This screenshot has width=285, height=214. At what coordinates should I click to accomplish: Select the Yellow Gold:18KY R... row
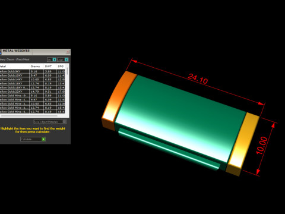point(32,87)
